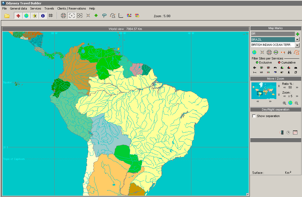The width and height of the screenshot is (302, 197).
Task: Select BRITISH INDIAN OCEAN TERR. in list
Action: pyautogui.click(x=272, y=45)
